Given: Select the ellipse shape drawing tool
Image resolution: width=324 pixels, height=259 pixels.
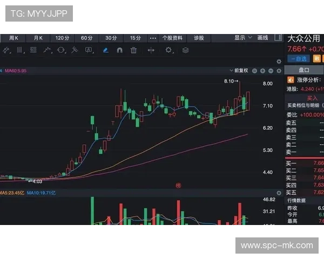Looking at the screenshot, I should (x=61, y=50).
